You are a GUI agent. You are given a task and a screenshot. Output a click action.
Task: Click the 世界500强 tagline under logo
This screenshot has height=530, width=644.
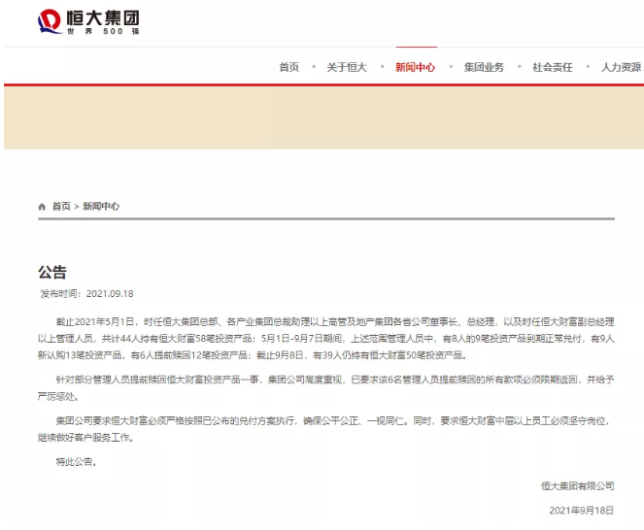103,31
